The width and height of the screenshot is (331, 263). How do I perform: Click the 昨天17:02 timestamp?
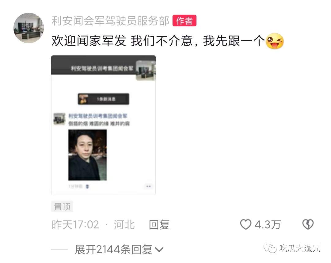[x=75, y=225]
